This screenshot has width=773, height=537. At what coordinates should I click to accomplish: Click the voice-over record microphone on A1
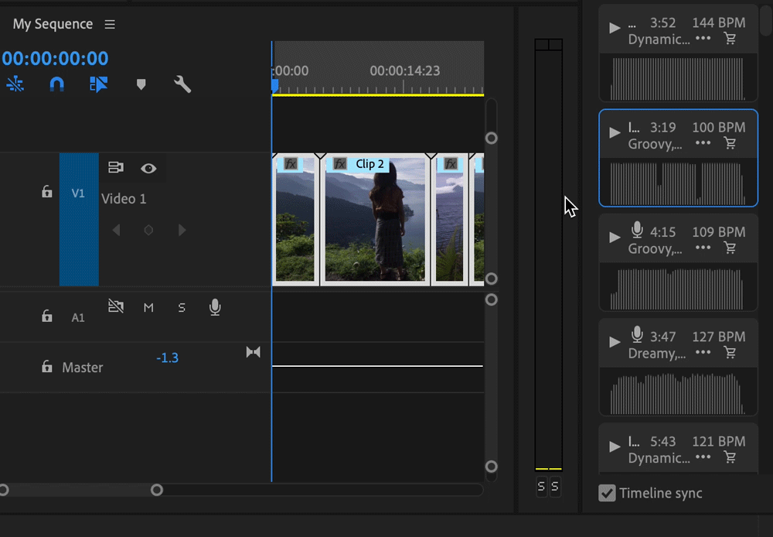click(215, 307)
